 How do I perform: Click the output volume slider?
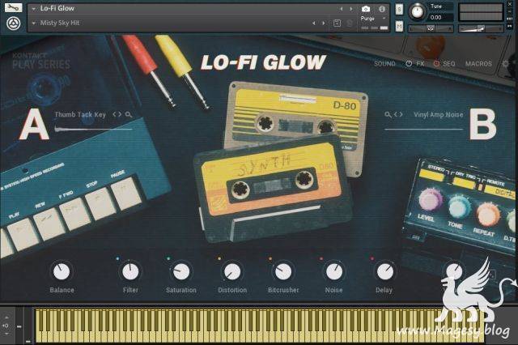pyautogui.click(x=481, y=29)
